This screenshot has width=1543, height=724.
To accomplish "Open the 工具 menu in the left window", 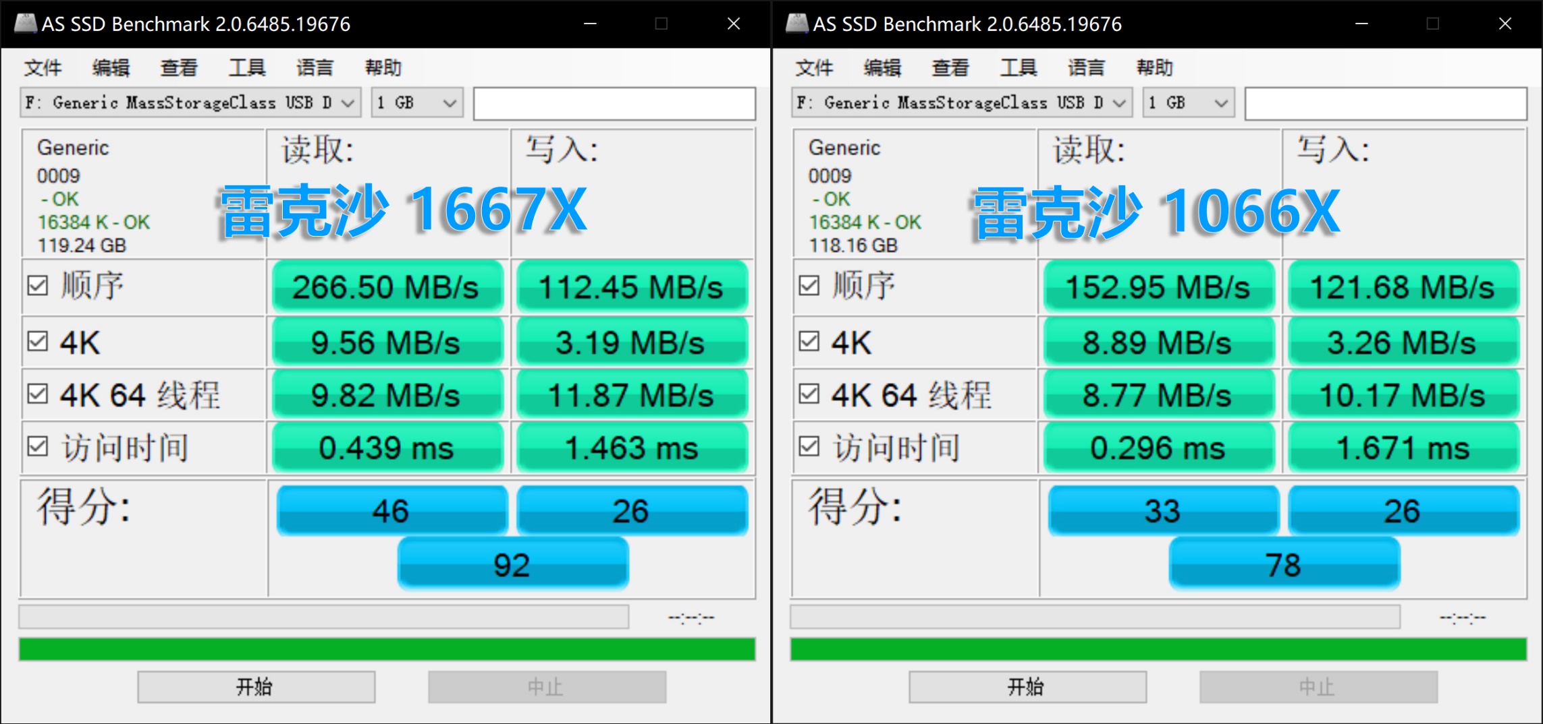I will tap(247, 67).
